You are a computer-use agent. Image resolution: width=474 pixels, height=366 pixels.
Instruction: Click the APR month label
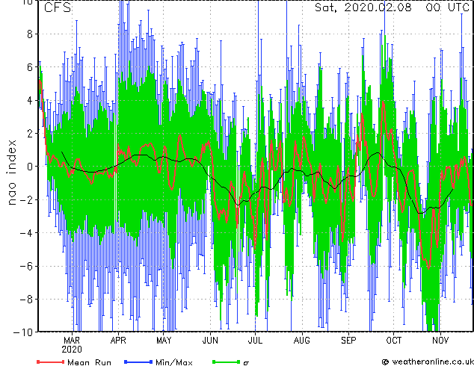pos(118,341)
